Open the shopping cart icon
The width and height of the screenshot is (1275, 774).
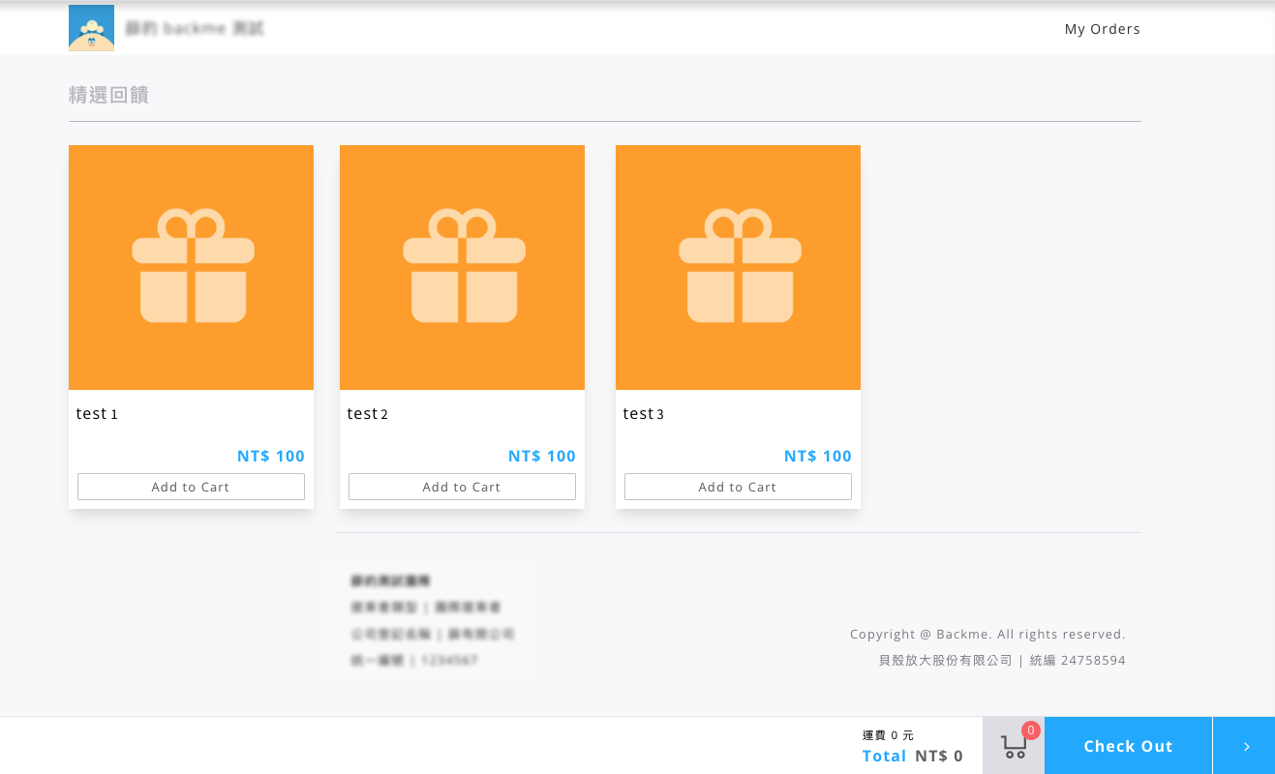pos(1014,746)
